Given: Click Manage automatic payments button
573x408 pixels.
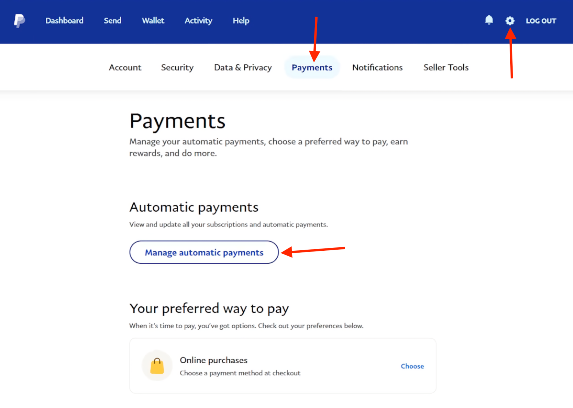Looking at the screenshot, I should [204, 252].
